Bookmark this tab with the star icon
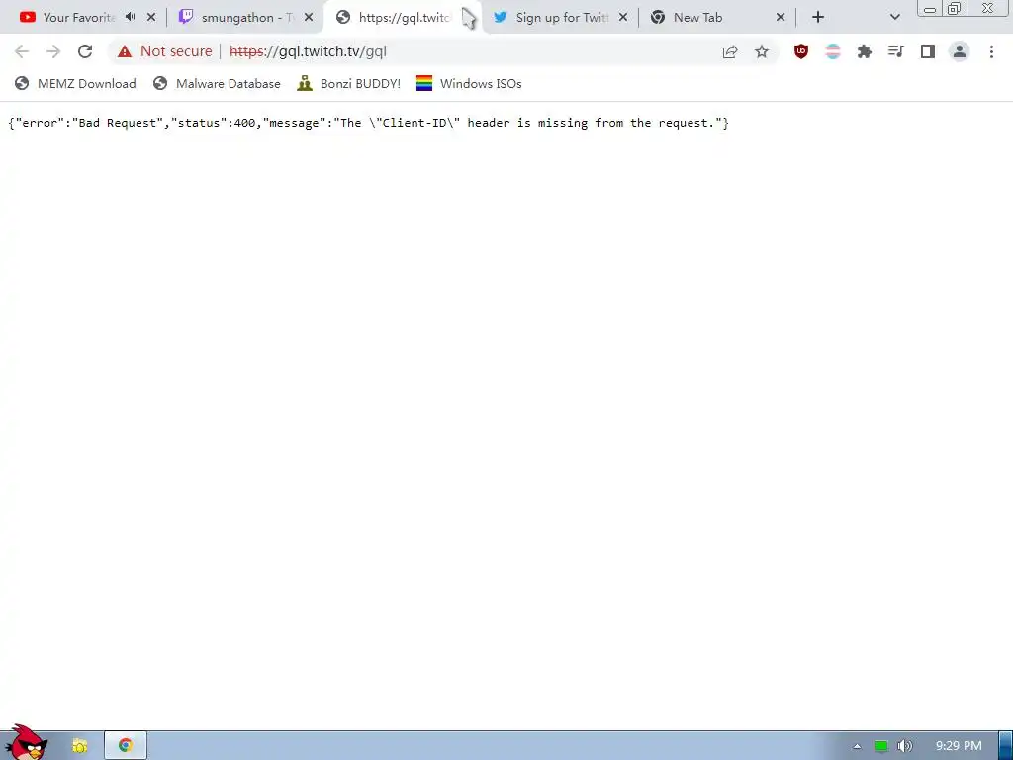This screenshot has height=760, width=1013. 762,51
